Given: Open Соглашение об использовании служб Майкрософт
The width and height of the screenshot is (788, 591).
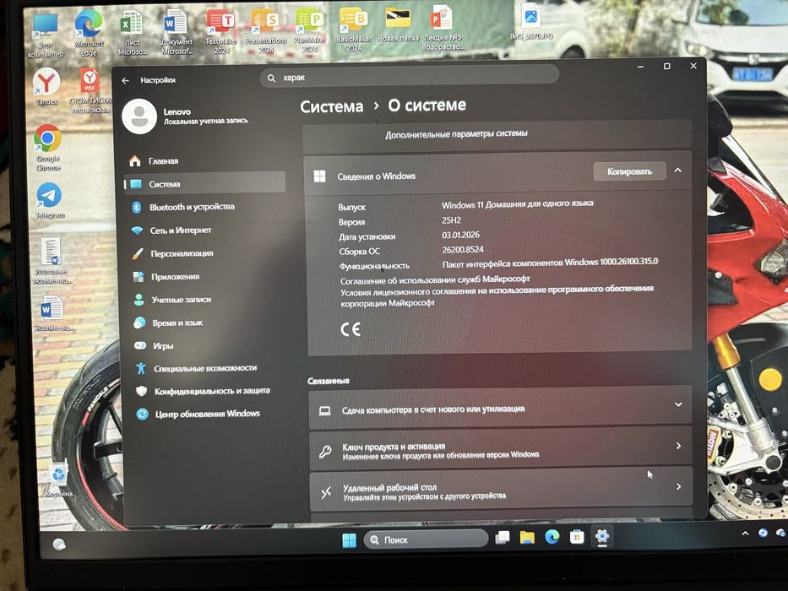Looking at the screenshot, I should (435, 279).
